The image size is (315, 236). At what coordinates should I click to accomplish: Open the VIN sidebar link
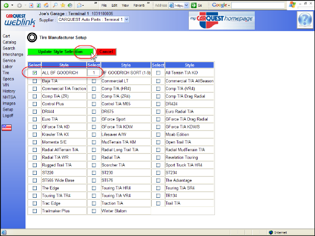(6, 85)
